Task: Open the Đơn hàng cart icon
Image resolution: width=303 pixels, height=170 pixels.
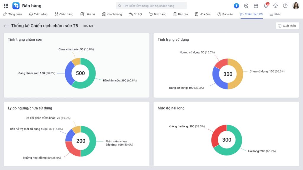Action: tap(151, 14)
